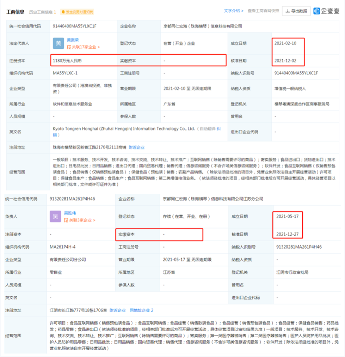The height and width of the screenshot is (357, 345).
Task: Switch to the 历史工商信息 tab
Action: click(x=42, y=11)
